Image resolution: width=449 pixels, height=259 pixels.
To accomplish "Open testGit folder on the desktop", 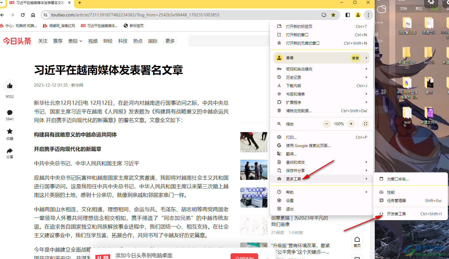I will 429,55.
